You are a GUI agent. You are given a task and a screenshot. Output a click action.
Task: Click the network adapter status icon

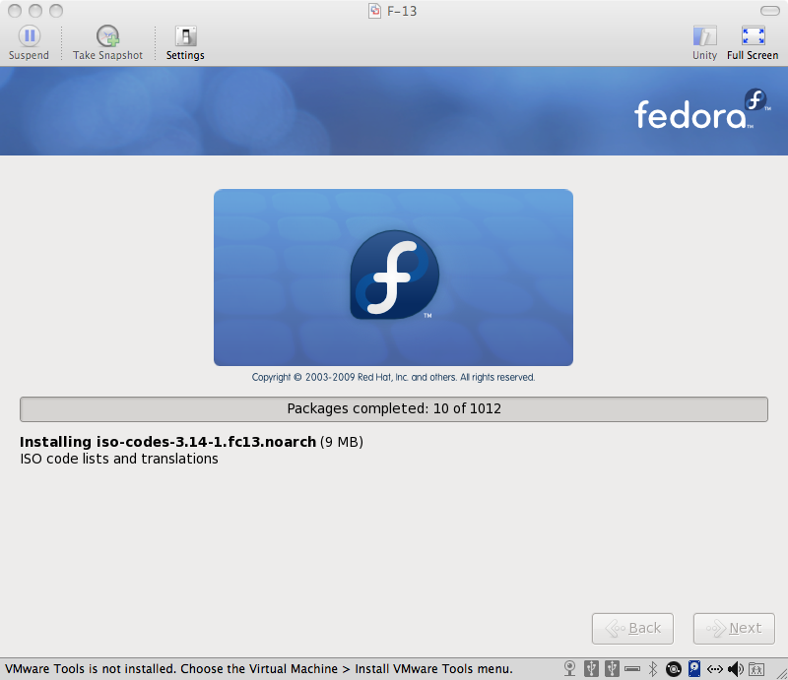714,668
